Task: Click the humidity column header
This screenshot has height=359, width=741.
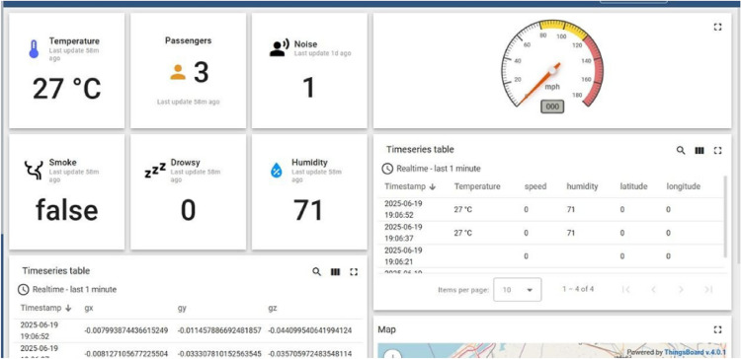Action: [582, 186]
